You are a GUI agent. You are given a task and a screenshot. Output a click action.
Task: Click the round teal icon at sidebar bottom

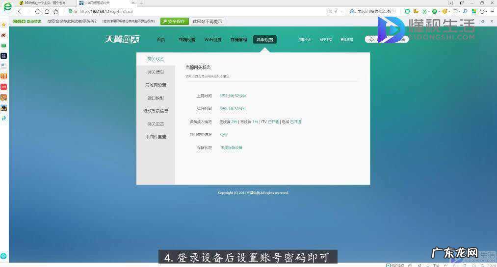point(4,256)
